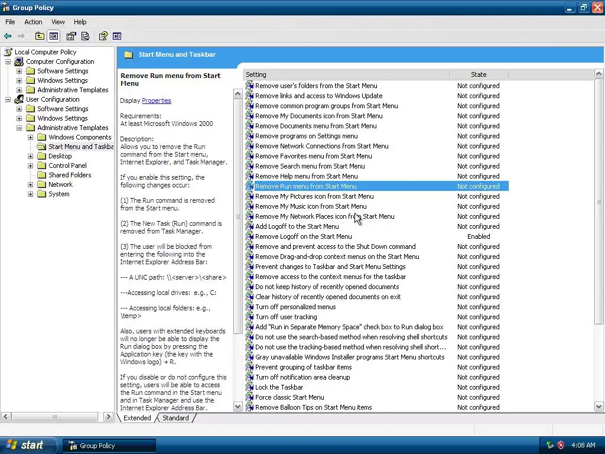Click the description pane scroll up arrow
The image size is (605, 454).
pos(238,94)
